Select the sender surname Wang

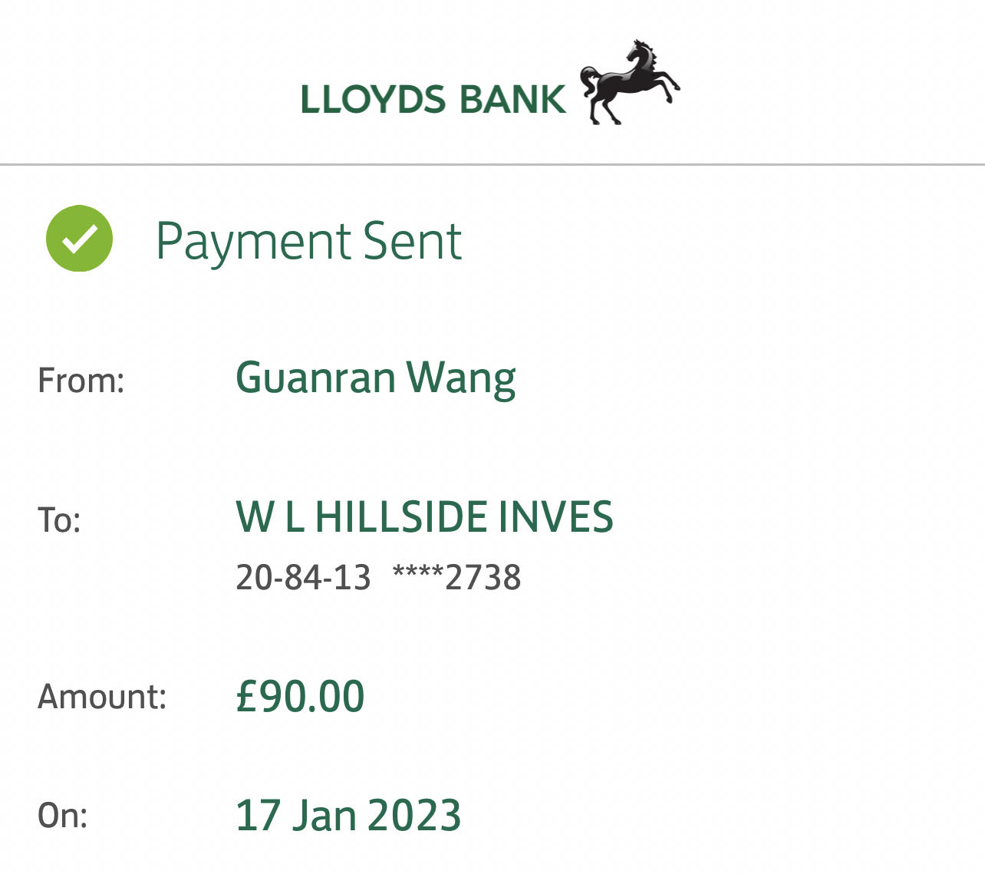pos(460,379)
